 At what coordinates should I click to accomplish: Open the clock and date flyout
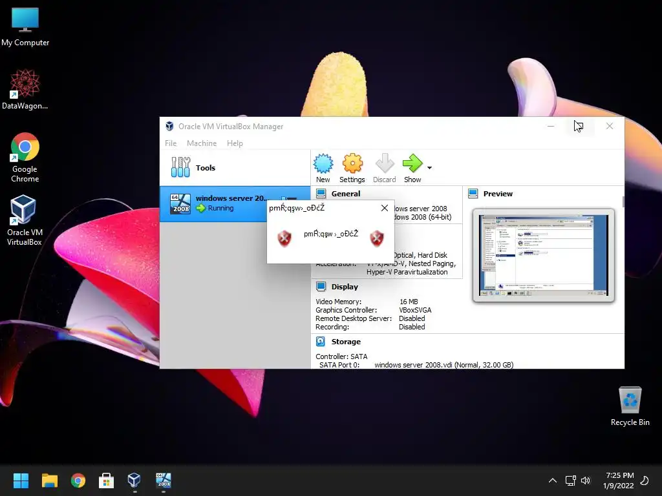tap(619, 480)
